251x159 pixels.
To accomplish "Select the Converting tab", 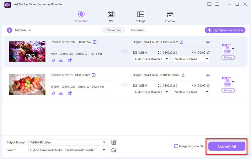I will [x=114, y=30].
